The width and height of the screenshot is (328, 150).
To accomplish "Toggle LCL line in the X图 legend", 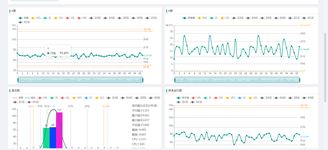I will (58, 18).
